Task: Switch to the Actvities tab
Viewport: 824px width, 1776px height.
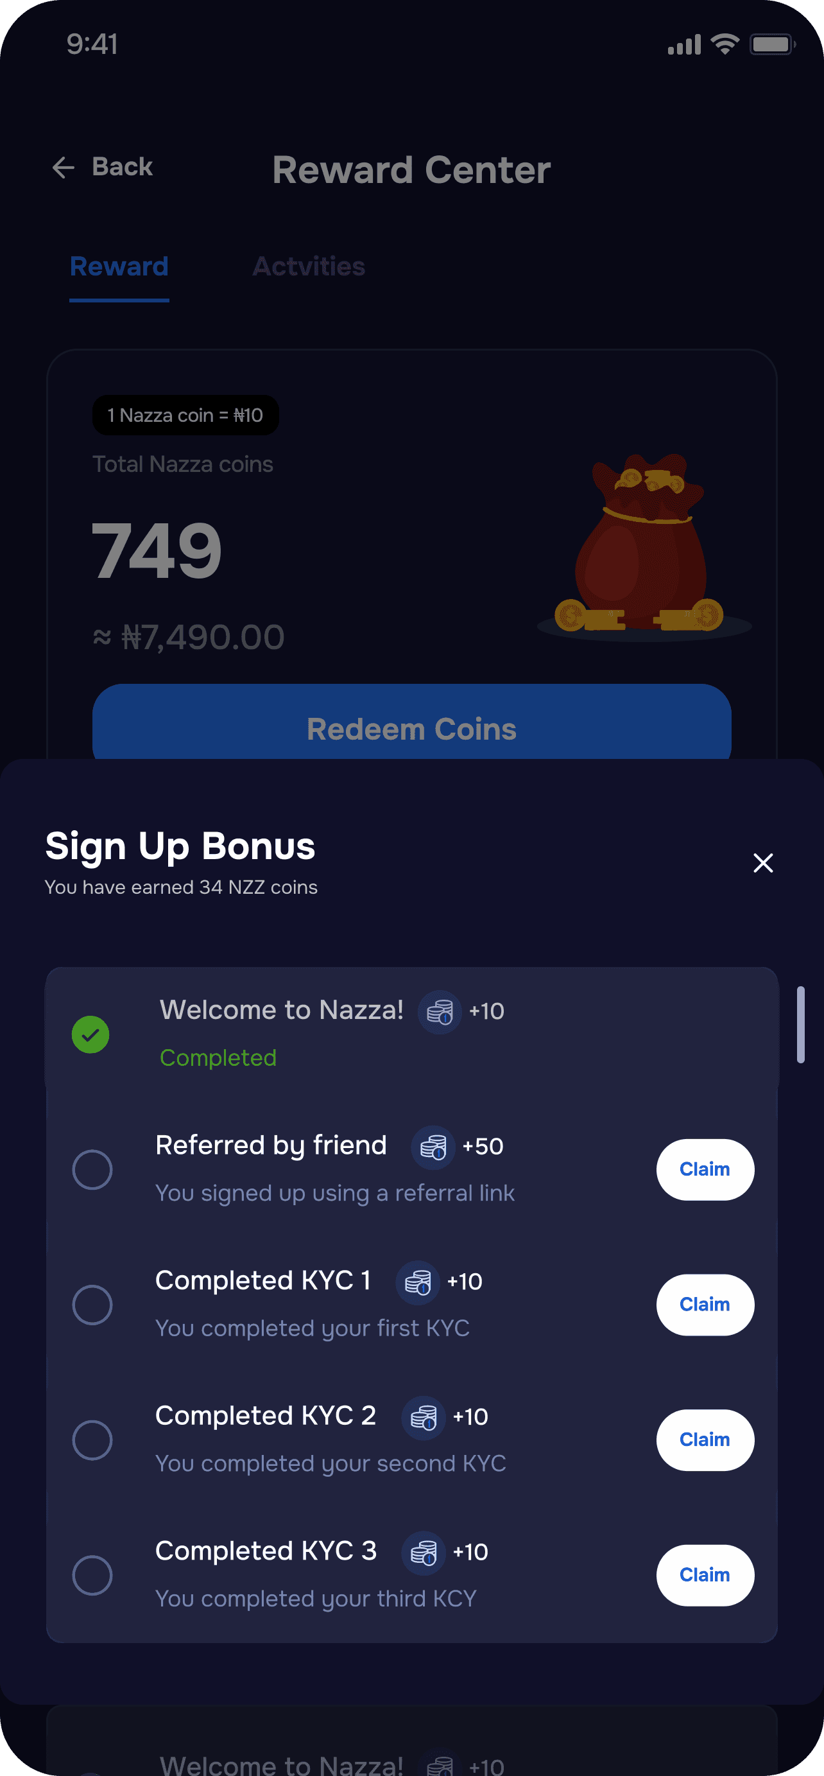Action: (309, 267)
